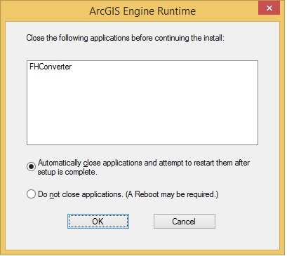Click the word "ArcGIS" in the title
Screen dimensions: 287x256
click(x=105, y=11)
